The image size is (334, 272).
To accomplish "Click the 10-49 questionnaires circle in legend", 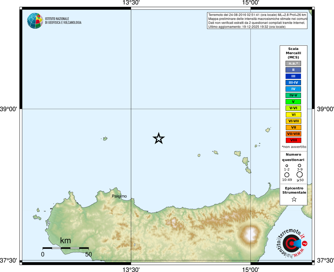I will [x=287, y=175].
